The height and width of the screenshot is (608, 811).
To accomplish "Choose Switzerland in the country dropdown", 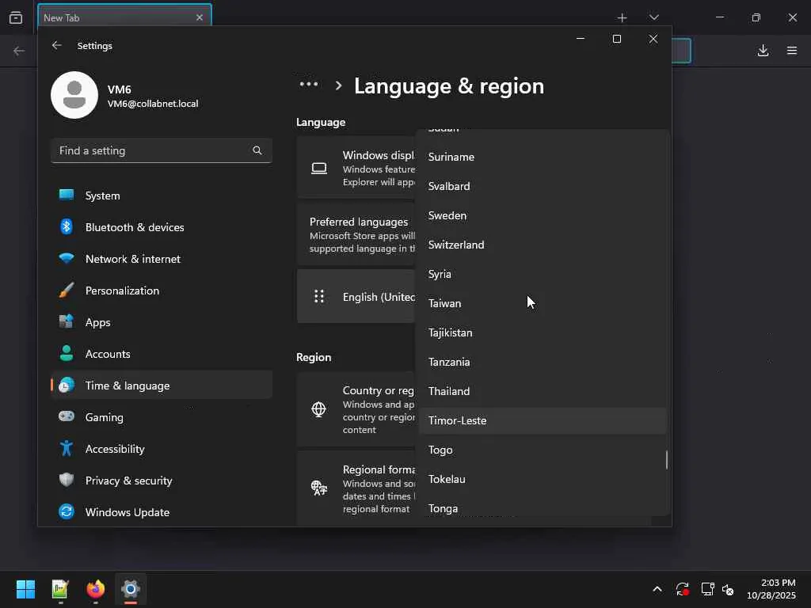I will pos(542,245).
